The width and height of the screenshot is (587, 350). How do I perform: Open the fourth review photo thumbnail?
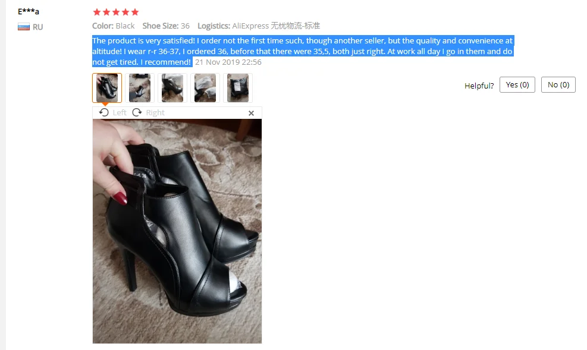coord(205,88)
